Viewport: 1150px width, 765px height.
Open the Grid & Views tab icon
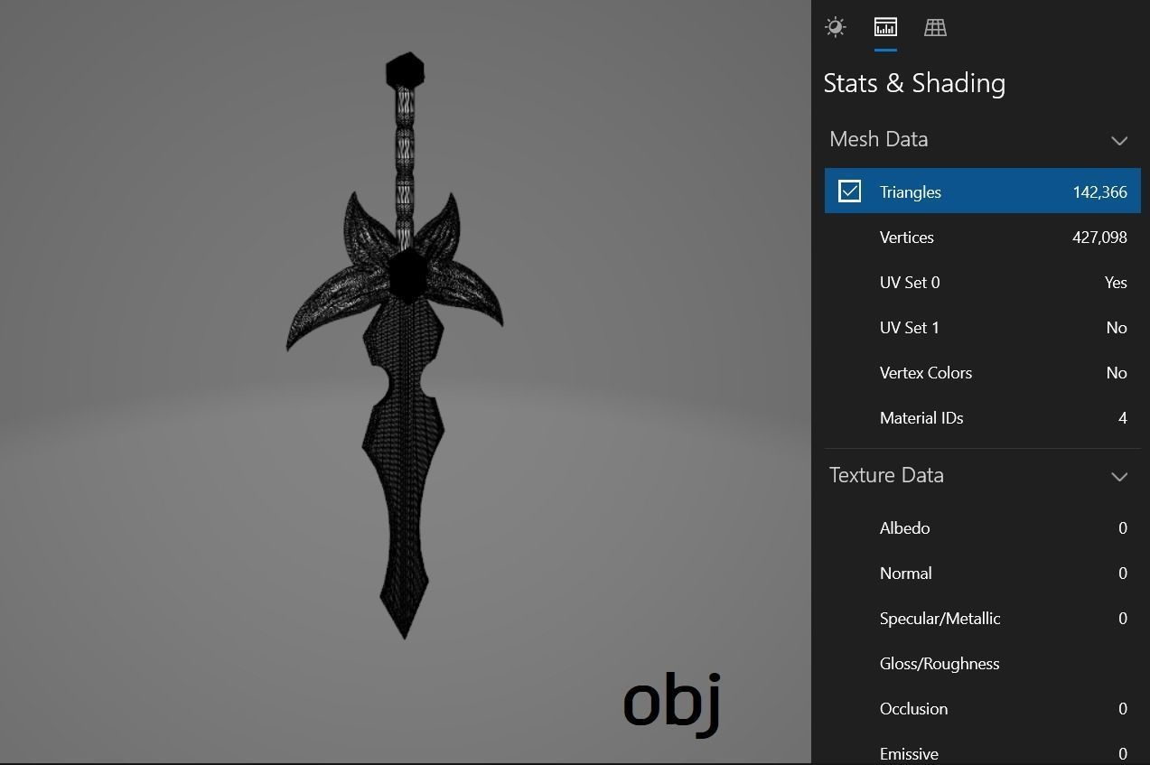point(935,27)
